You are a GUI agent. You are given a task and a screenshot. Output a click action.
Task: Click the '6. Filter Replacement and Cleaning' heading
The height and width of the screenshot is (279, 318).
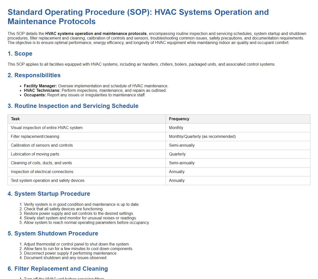click(58, 269)
